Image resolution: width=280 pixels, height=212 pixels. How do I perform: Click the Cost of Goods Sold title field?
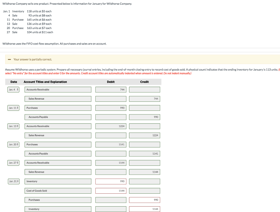[58, 191]
